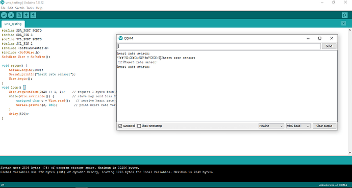The height and width of the screenshot is (188, 352).
Task: Open the Edit menu
Action: click(10, 8)
